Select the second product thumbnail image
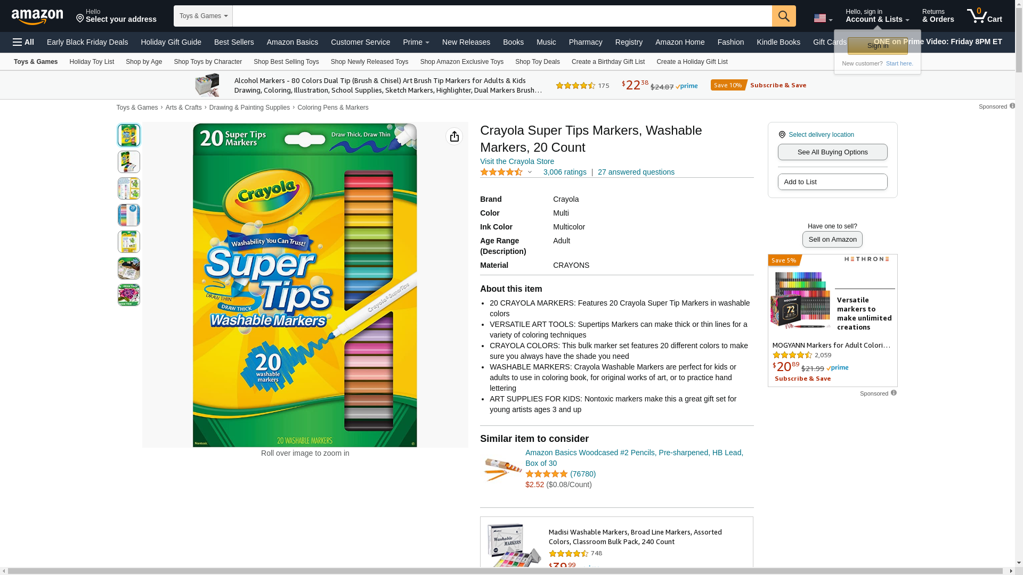Screen dimensions: 1023x575 pyautogui.click(x=129, y=162)
